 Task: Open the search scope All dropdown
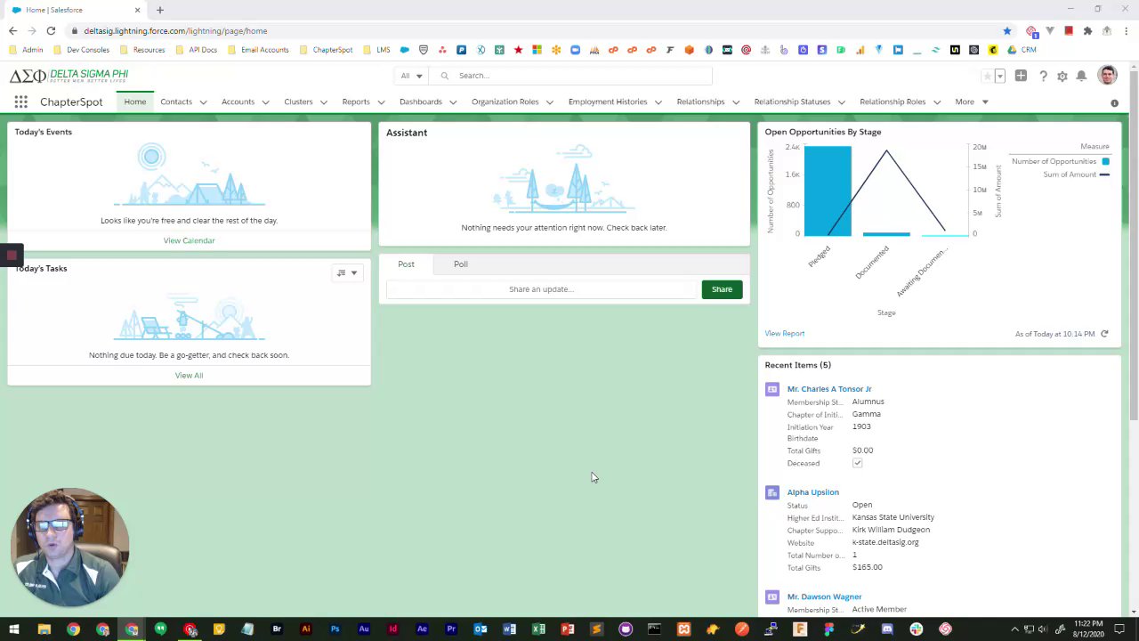tap(411, 76)
